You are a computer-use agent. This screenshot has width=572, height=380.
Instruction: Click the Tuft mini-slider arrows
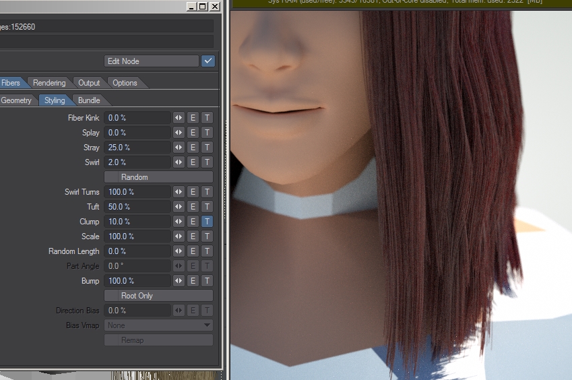179,207
